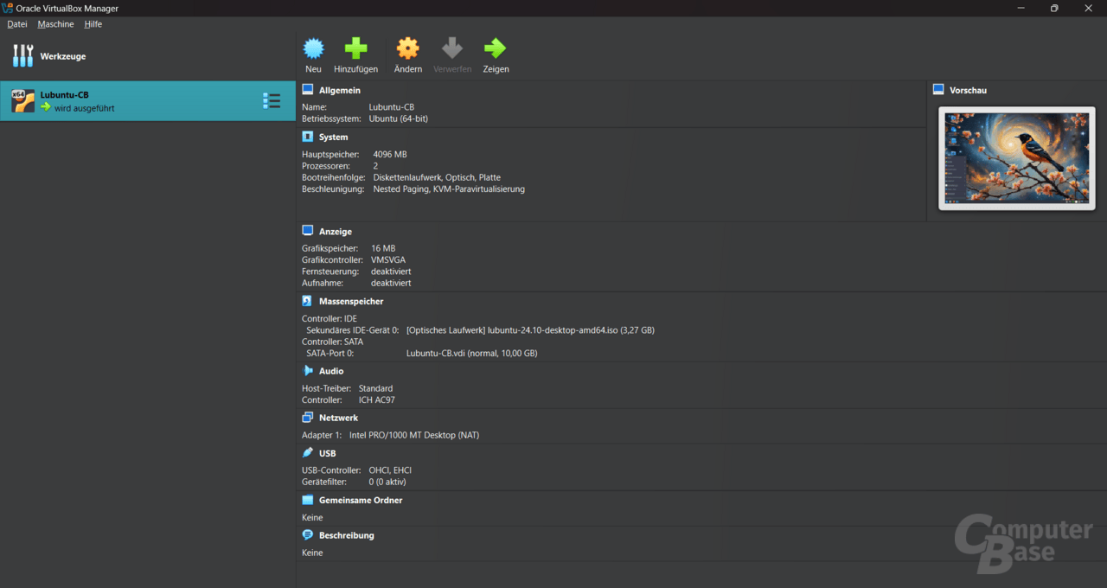Click the Vorschau monitor icon

pos(938,90)
